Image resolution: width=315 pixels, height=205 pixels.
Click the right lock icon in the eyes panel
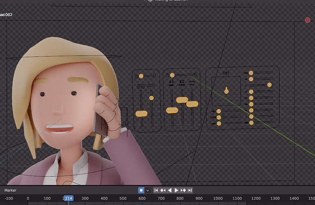pos(154,75)
